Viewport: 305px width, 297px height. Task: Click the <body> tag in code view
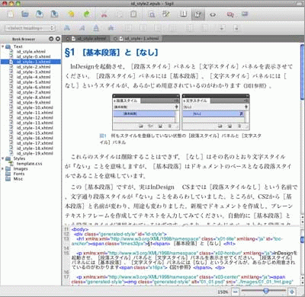[80, 229]
